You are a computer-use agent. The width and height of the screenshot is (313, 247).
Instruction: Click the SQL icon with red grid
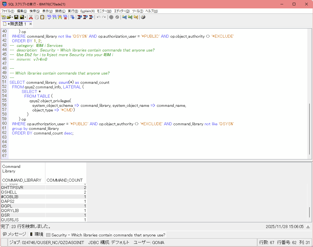pos(65,17)
